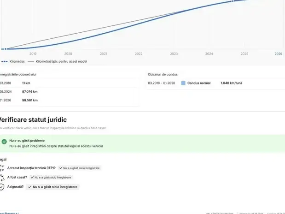The image size is (285, 214).
Task: Click the 'Asigurată?' result badge
Action: tap(52, 187)
